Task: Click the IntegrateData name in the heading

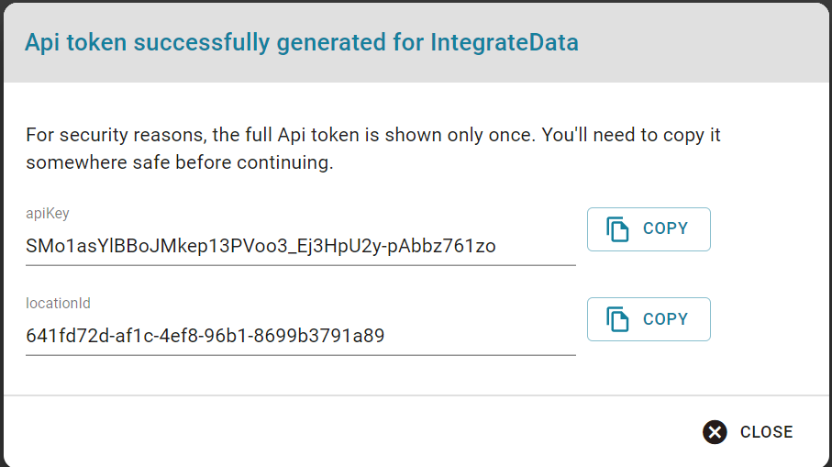Action: (505, 43)
